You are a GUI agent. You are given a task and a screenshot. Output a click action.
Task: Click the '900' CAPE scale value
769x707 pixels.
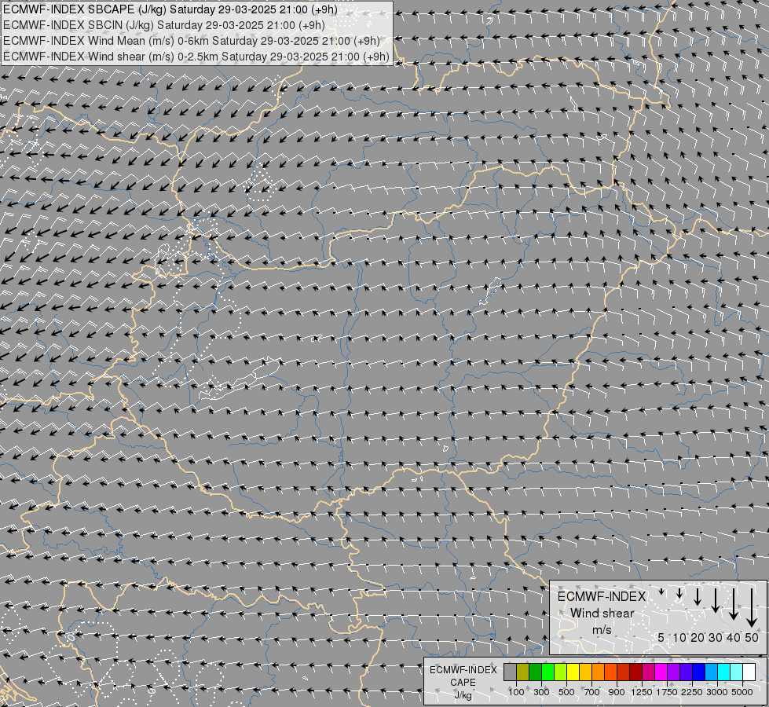click(x=617, y=692)
